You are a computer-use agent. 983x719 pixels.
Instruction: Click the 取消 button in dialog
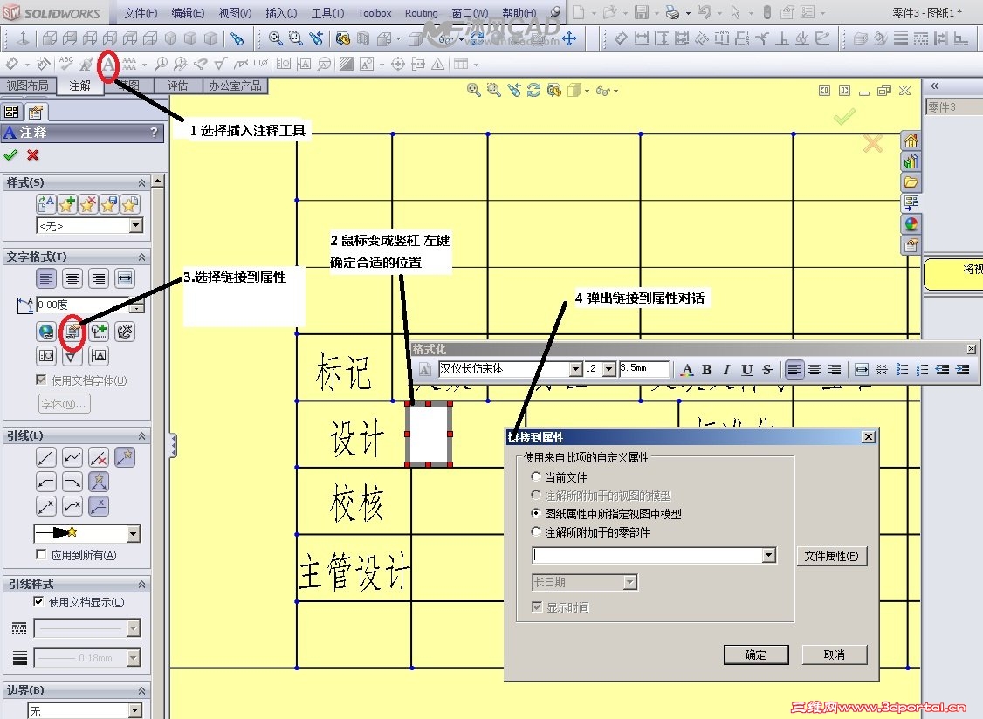[835, 654]
